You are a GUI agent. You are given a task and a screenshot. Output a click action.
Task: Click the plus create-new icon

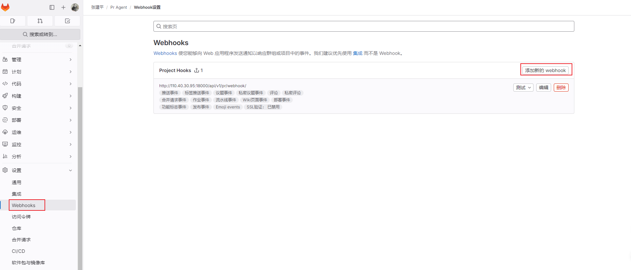pos(63,7)
